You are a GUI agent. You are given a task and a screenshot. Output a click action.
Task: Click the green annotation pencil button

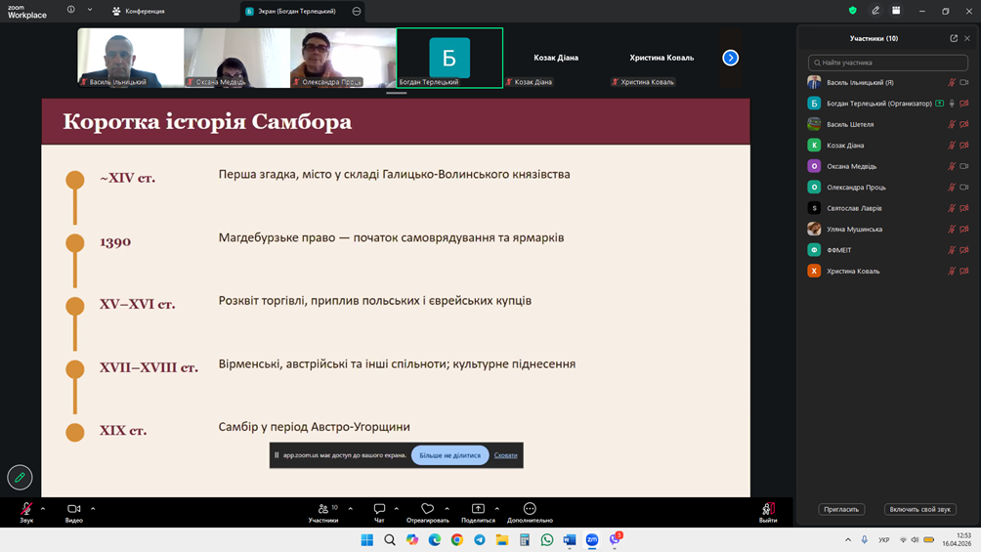(x=20, y=477)
